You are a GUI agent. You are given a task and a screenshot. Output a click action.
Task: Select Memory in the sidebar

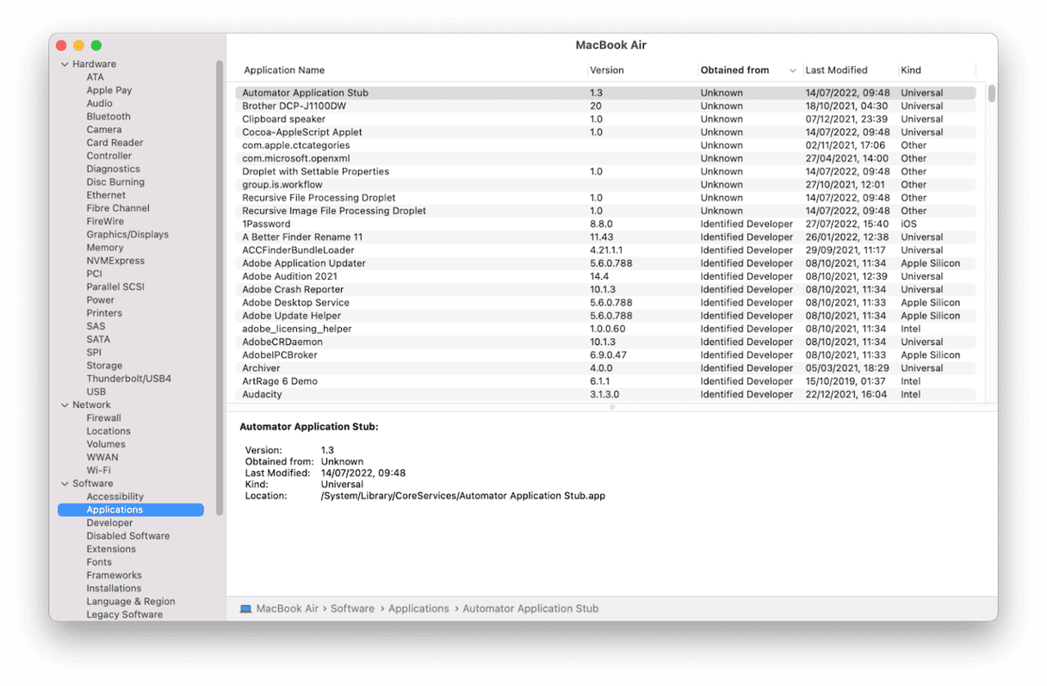[x=105, y=248]
